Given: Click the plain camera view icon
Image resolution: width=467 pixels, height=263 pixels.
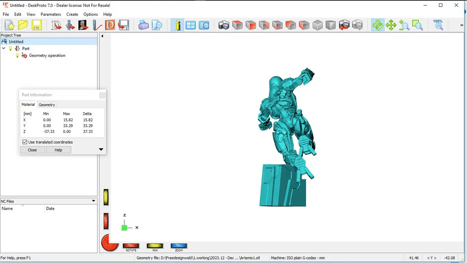Looking at the screenshot, I should (224, 25).
